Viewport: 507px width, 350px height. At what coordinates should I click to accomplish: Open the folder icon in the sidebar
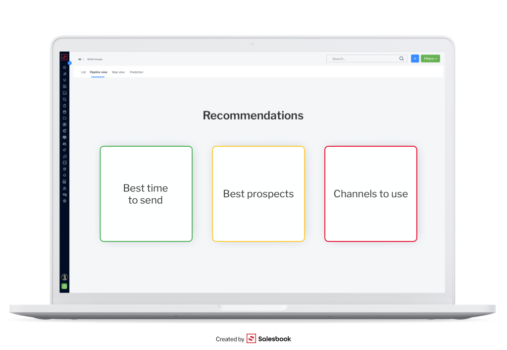(x=64, y=118)
